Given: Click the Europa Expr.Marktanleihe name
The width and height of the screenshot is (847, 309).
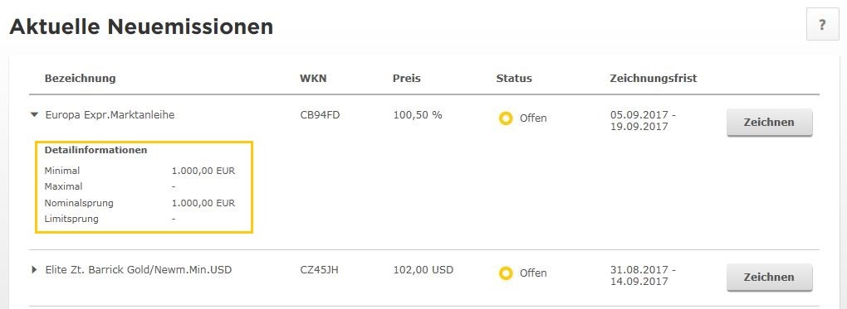Looking at the screenshot, I should tap(110, 115).
